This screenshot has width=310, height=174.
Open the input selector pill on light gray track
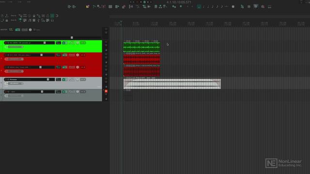(15, 84)
